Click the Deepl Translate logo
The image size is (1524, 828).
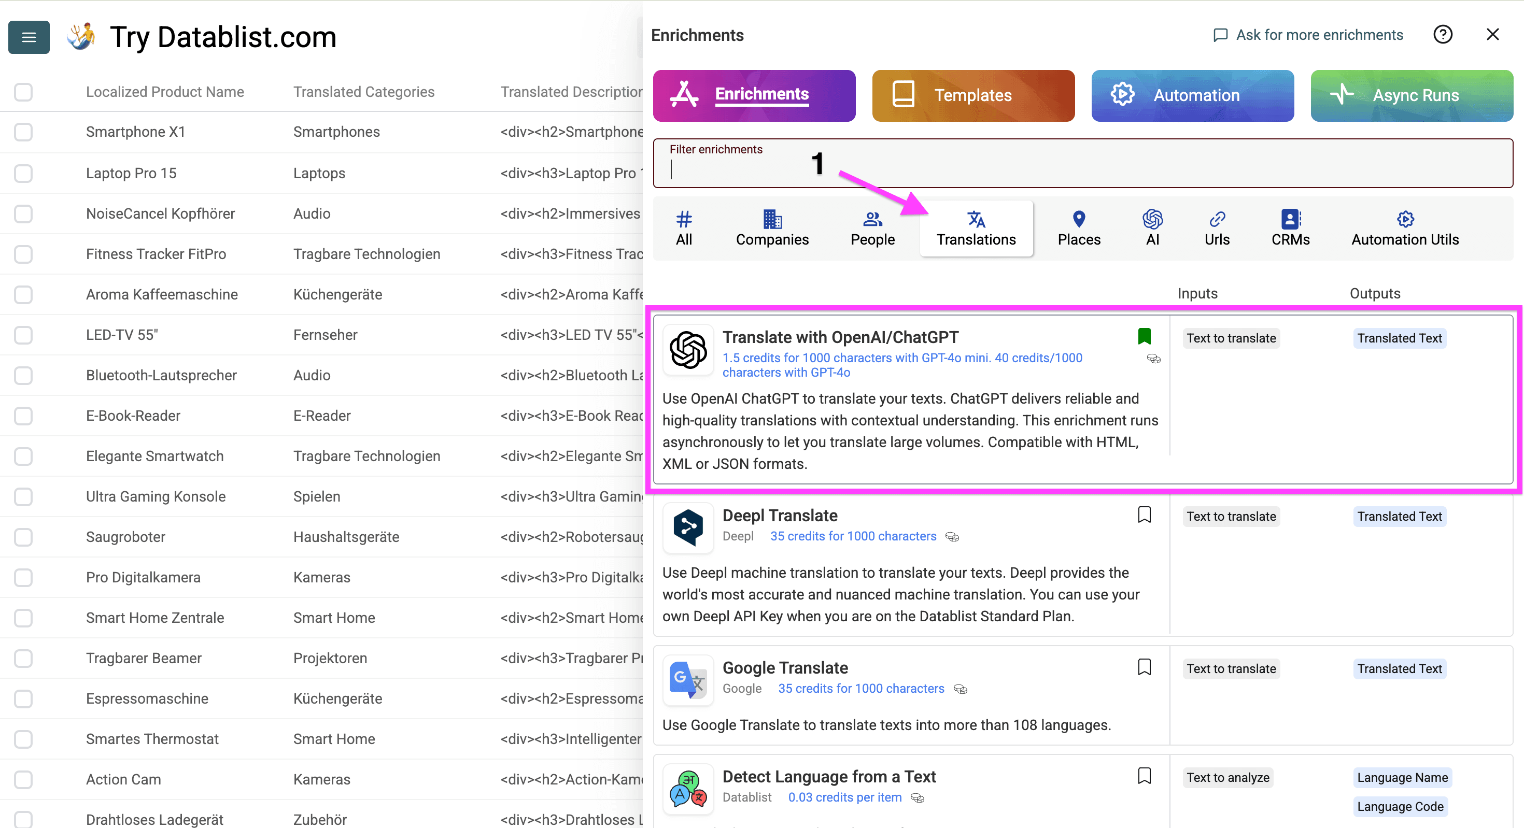[687, 527]
